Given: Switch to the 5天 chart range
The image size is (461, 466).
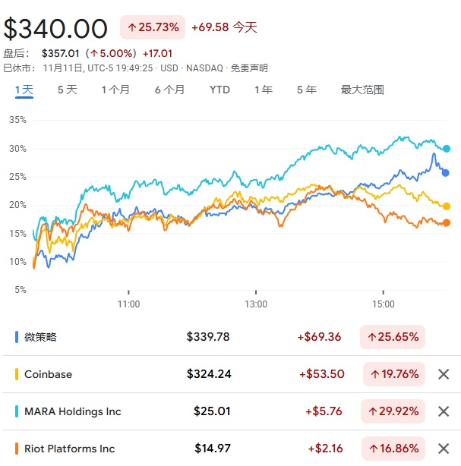Looking at the screenshot, I should (68, 90).
